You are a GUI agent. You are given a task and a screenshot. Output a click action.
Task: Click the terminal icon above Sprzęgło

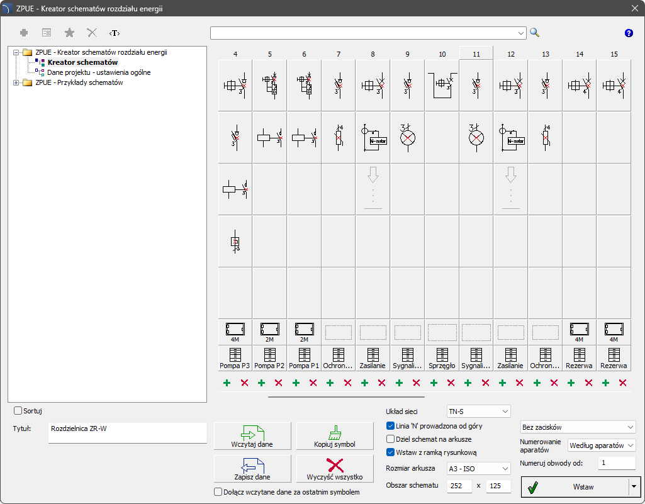coord(442,354)
